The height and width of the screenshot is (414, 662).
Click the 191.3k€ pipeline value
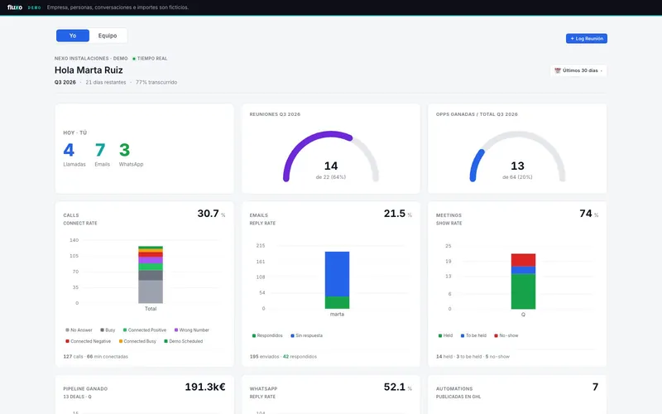coord(205,387)
